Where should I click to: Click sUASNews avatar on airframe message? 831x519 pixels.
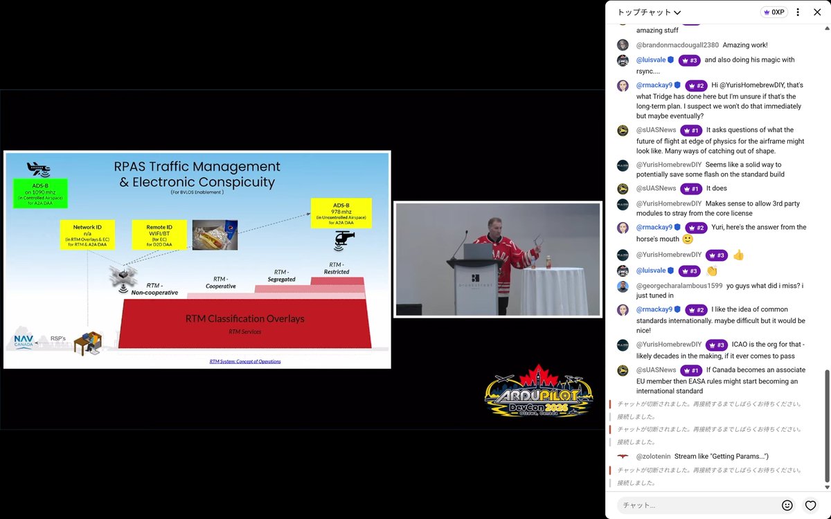click(x=623, y=130)
